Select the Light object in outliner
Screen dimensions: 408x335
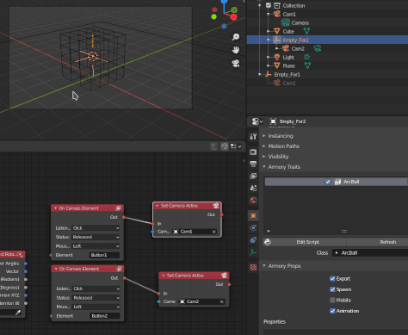point(288,57)
